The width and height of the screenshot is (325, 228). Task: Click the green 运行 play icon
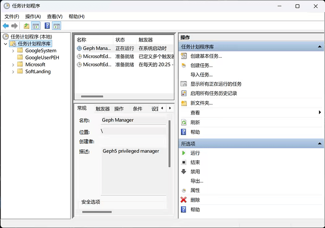pyautogui.click(x=183, y=153)
